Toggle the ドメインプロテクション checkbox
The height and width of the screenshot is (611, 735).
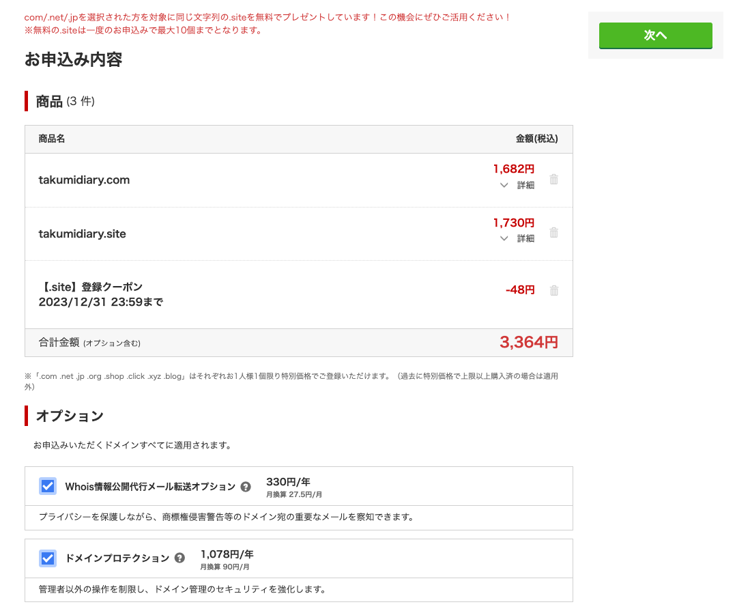coord(48,558)
